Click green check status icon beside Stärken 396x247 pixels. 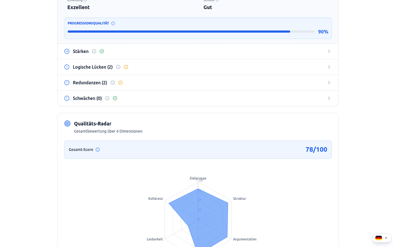click(x=102, y=51)
